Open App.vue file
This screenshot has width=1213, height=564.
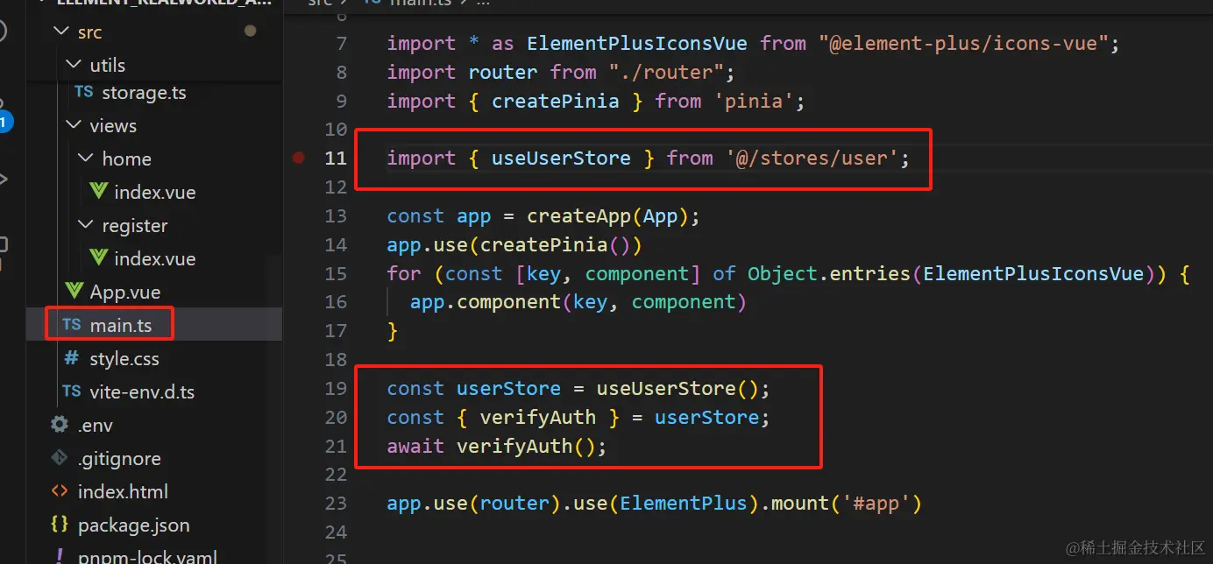pyautogui.click(x=125, y=292)
